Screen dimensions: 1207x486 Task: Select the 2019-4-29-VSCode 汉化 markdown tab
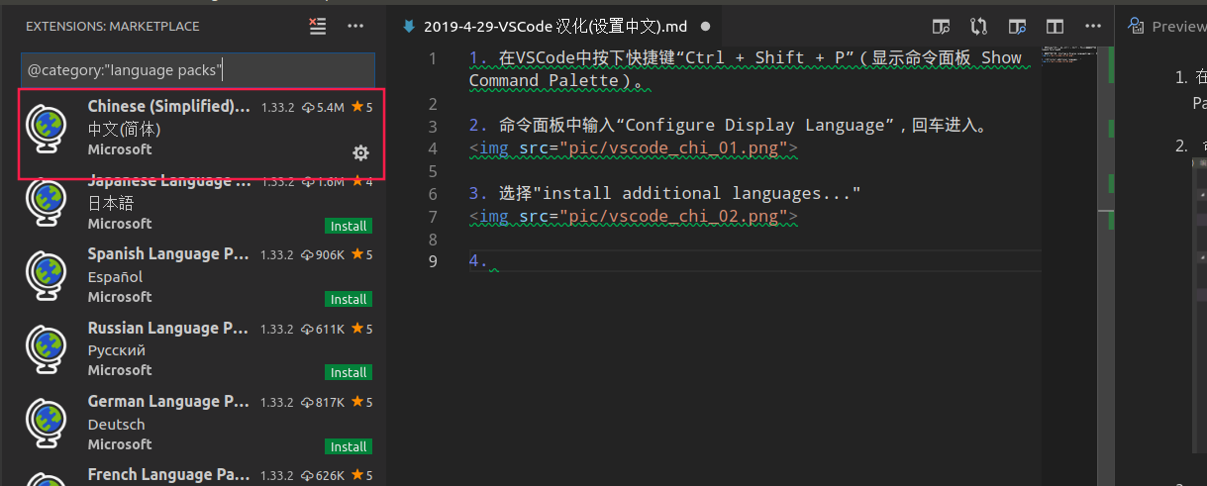(x=554, y=27)
